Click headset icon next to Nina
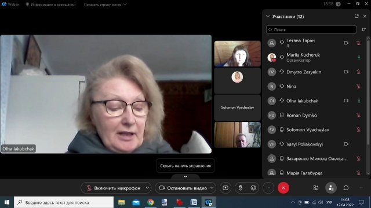 [x=282, y=86]
